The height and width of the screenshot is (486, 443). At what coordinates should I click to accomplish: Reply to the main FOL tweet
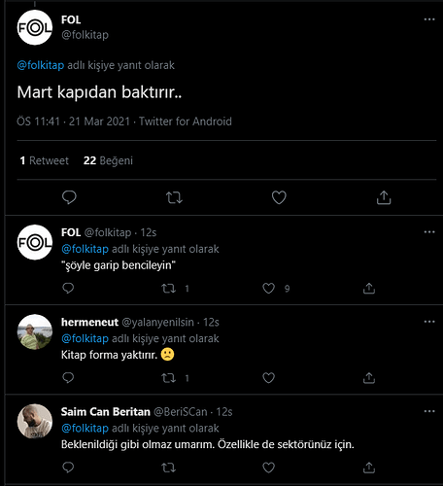click(69, 197)
